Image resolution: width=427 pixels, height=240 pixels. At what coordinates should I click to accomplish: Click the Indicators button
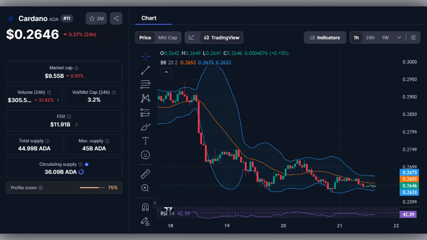coord(325,37)
